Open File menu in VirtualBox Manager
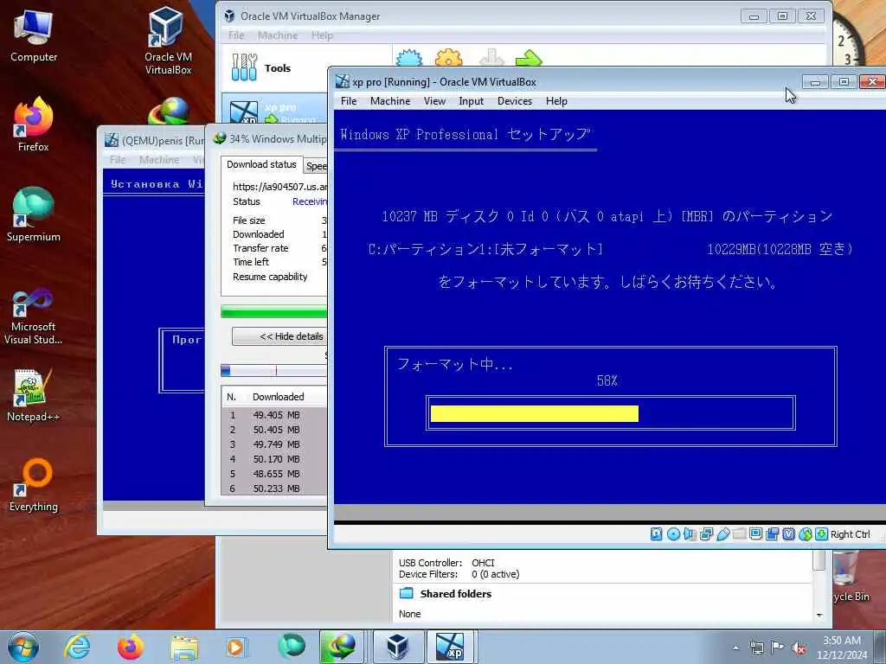The image size is (886, 664). coord(236,35)
